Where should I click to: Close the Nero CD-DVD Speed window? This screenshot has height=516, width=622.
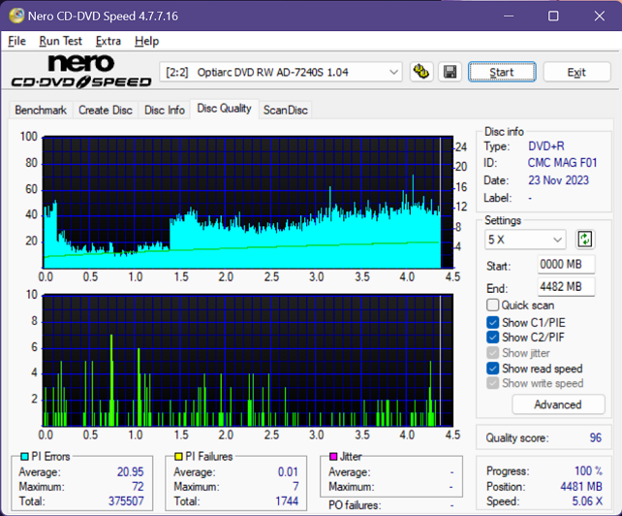click(x=600, y=16)
